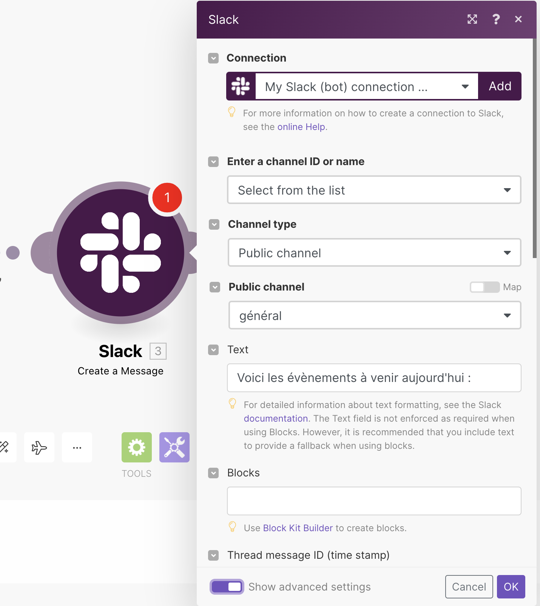Click the TOOLS label under the gear
The width and height of the screenshot is (540, 606).
tap(137, 474)
